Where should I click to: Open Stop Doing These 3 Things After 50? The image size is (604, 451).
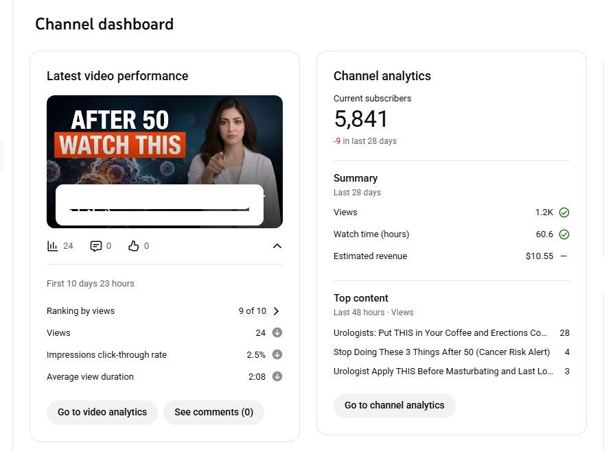441,352
